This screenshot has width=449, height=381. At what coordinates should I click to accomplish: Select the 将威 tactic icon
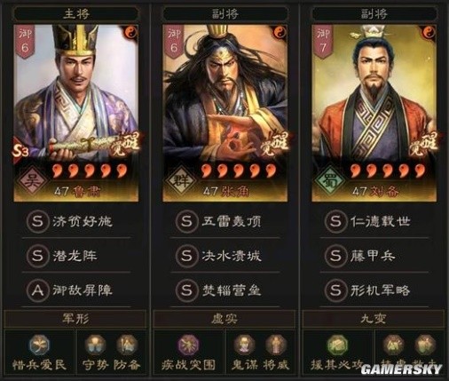[276, 345]
